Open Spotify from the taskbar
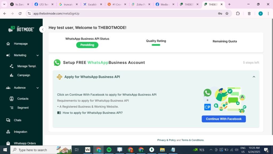The width and height of the screenshot is (273, 154). (x=109, y=150)
